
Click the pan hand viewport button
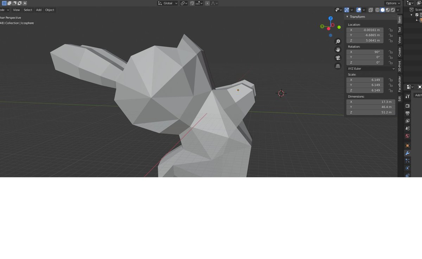[338, 50]
